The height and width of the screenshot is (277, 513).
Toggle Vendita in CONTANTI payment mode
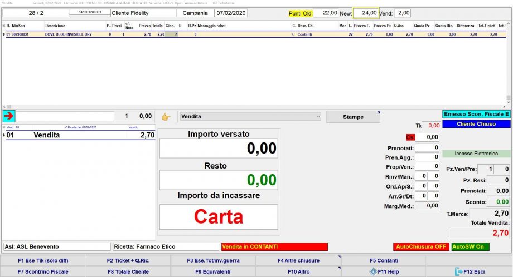click(274, 246)
